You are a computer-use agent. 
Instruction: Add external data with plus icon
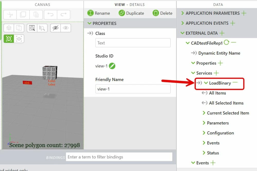coord(222,33)
